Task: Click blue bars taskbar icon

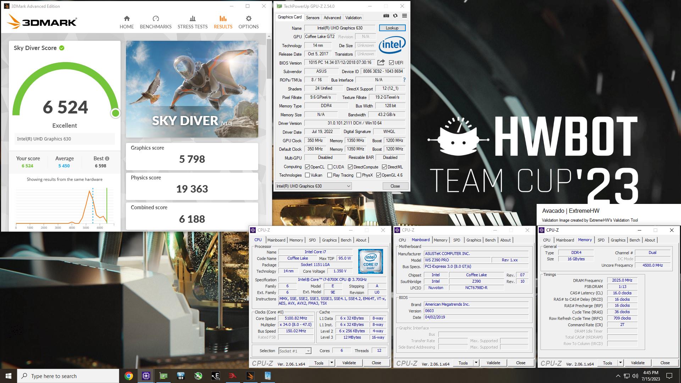Action: pyautogui.click(x=181, y=376)
